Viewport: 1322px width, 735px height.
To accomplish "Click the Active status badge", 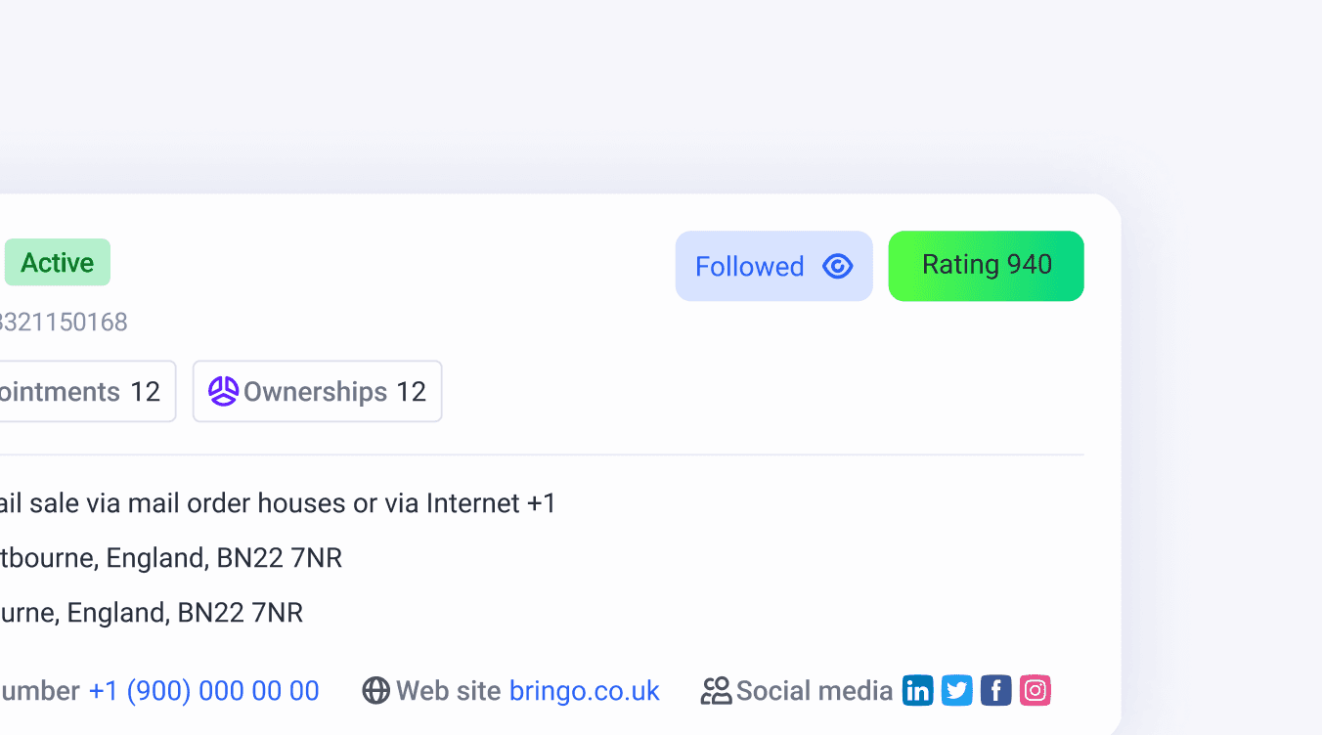I will (x=58, y=262).
